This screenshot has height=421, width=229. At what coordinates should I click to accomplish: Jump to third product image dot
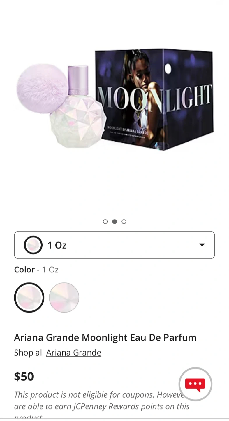pyautogui.click(x=124, y=222)
